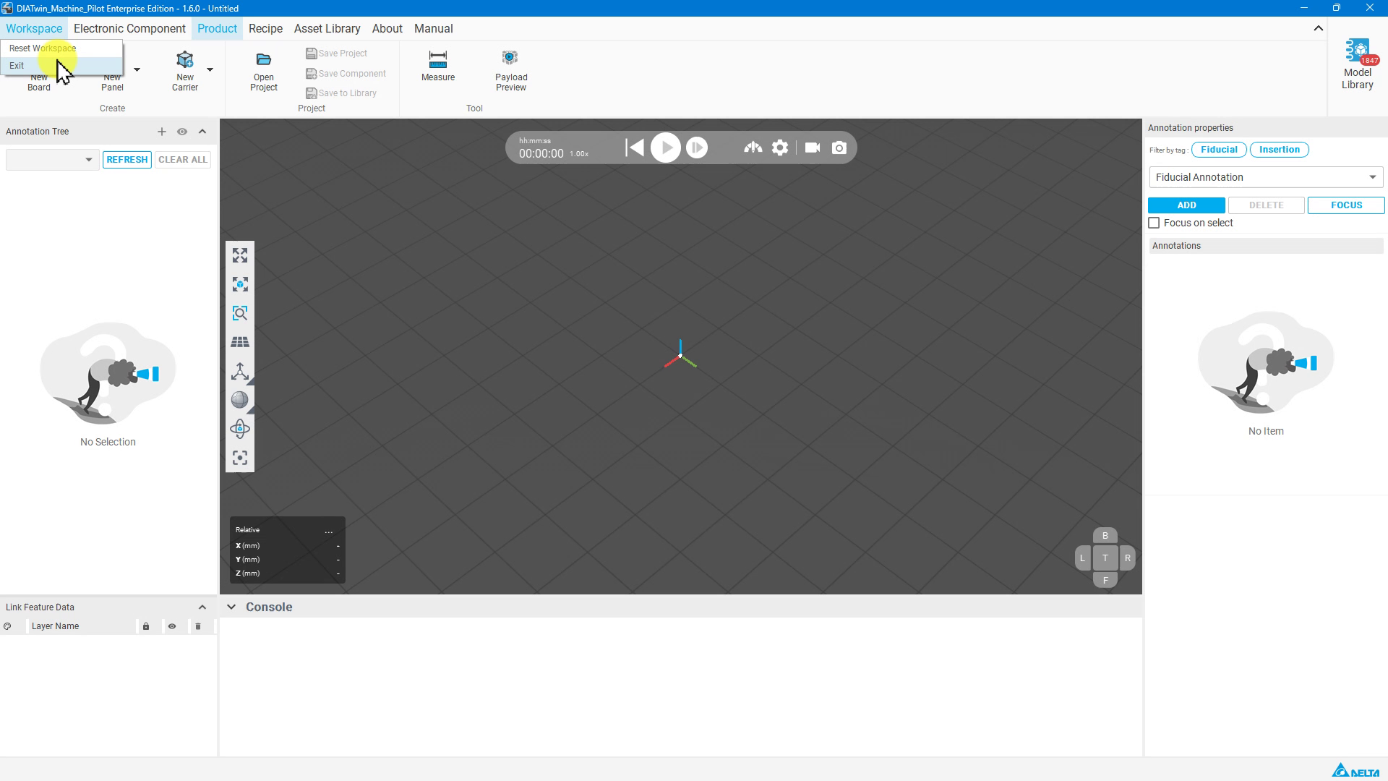Open the Recipe menu

(x=265, y=29)
